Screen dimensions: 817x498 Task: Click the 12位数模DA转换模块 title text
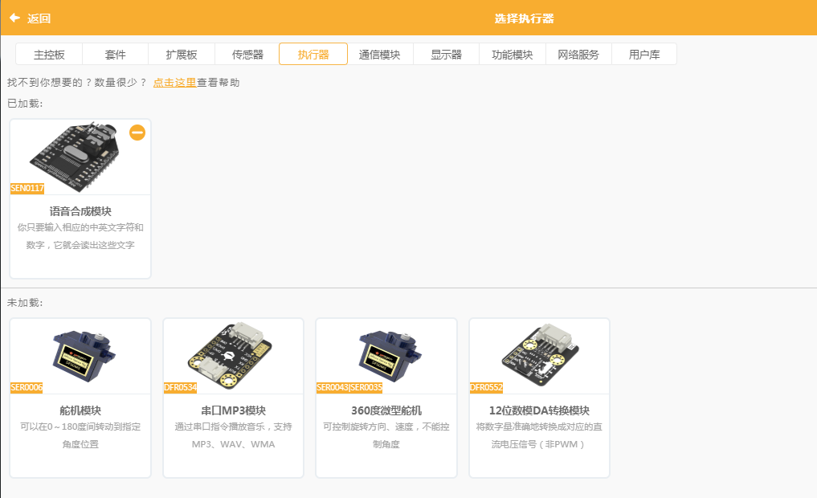pos(539,410)
